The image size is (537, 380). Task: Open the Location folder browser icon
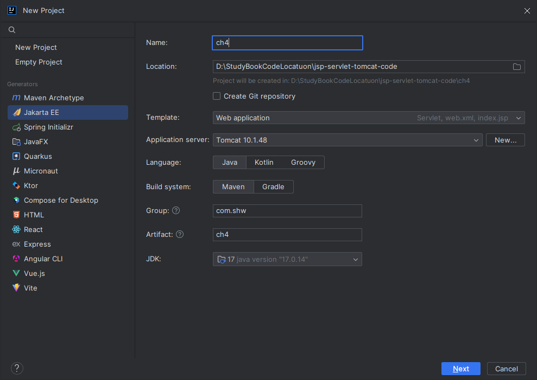(516, 66)
